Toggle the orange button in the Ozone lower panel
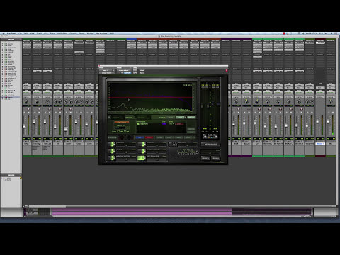340x255 pixels. [x=122, y=122]
